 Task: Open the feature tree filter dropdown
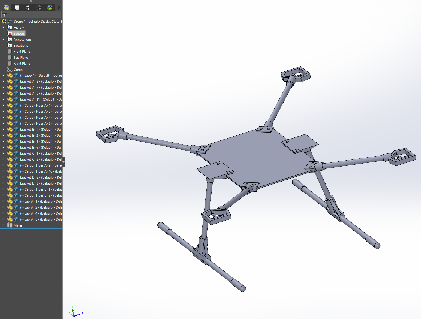coord(5,15)
